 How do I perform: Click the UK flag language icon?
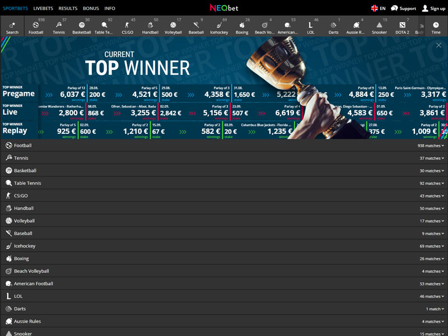click(x=374, y=8)
